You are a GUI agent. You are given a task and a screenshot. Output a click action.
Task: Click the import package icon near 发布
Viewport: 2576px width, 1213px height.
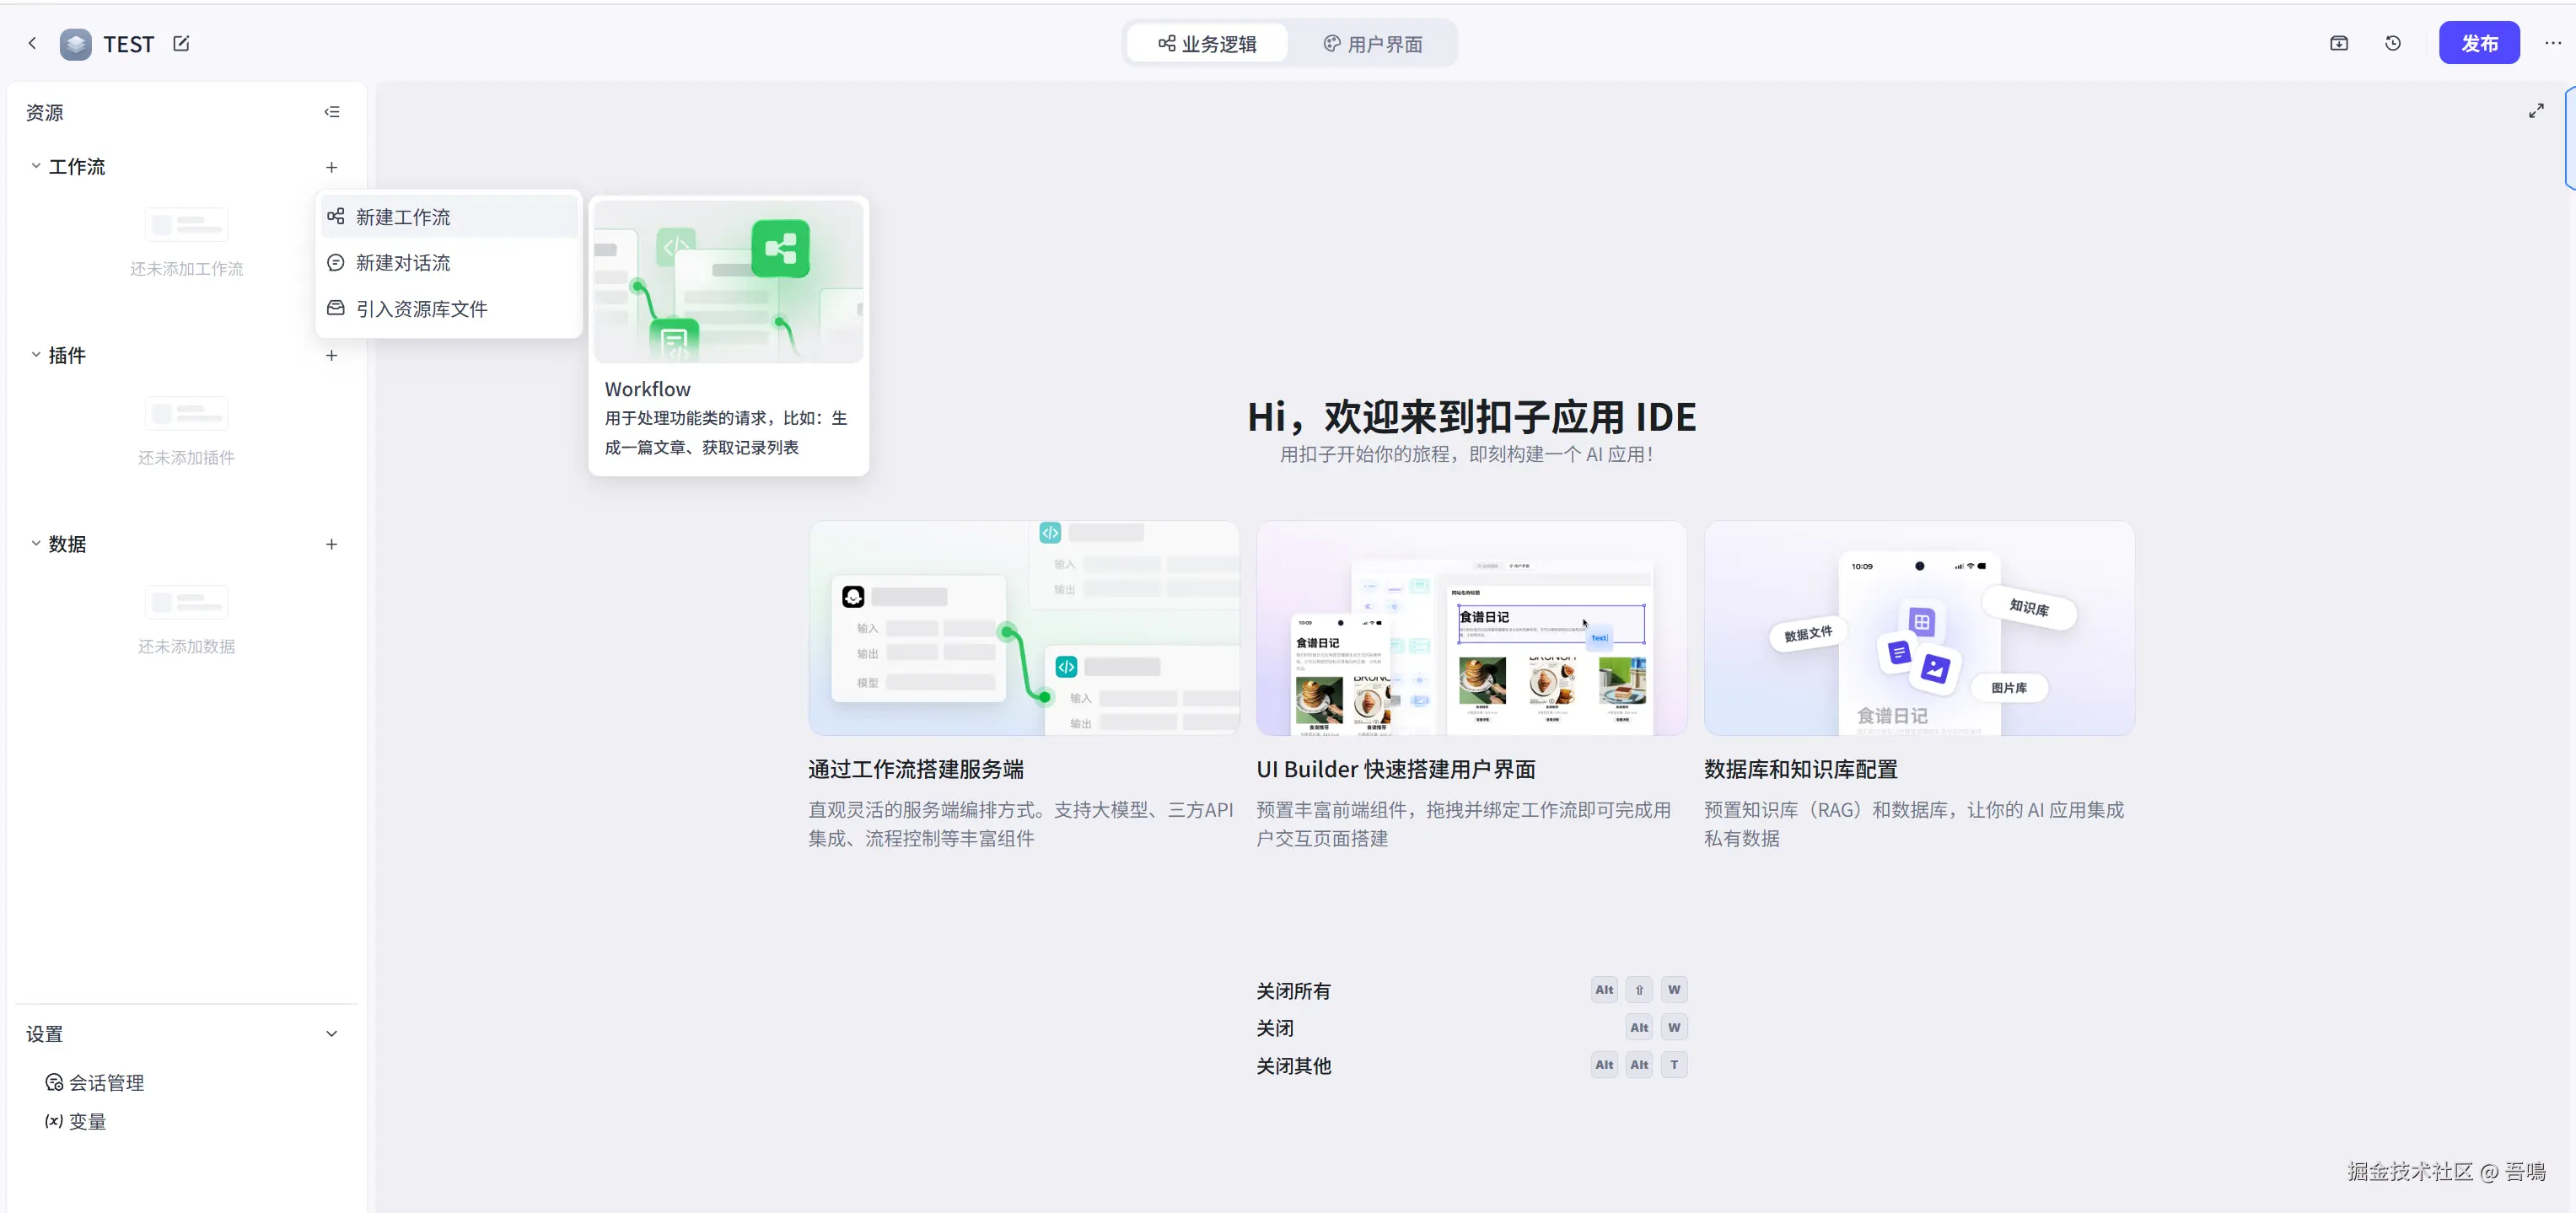[x=2339, y=43]
